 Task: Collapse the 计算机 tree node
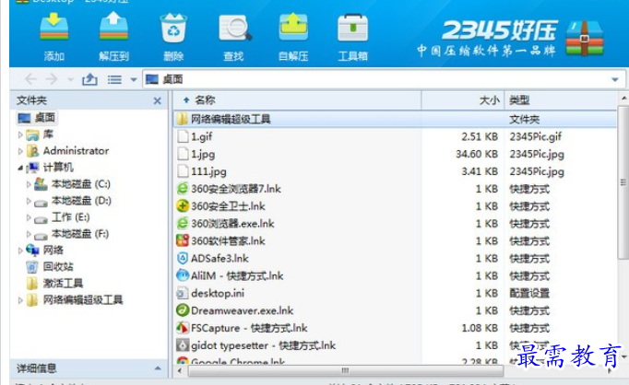pos(20,169)
